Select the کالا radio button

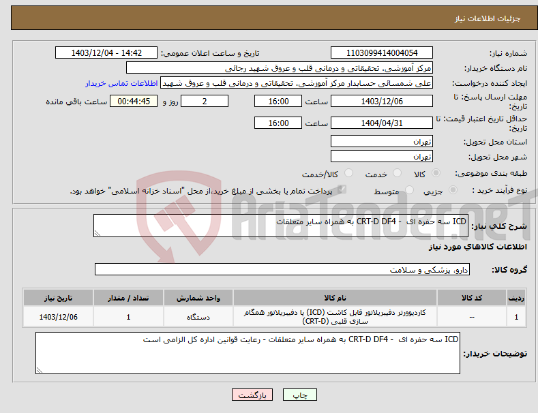tap(436, 173)
